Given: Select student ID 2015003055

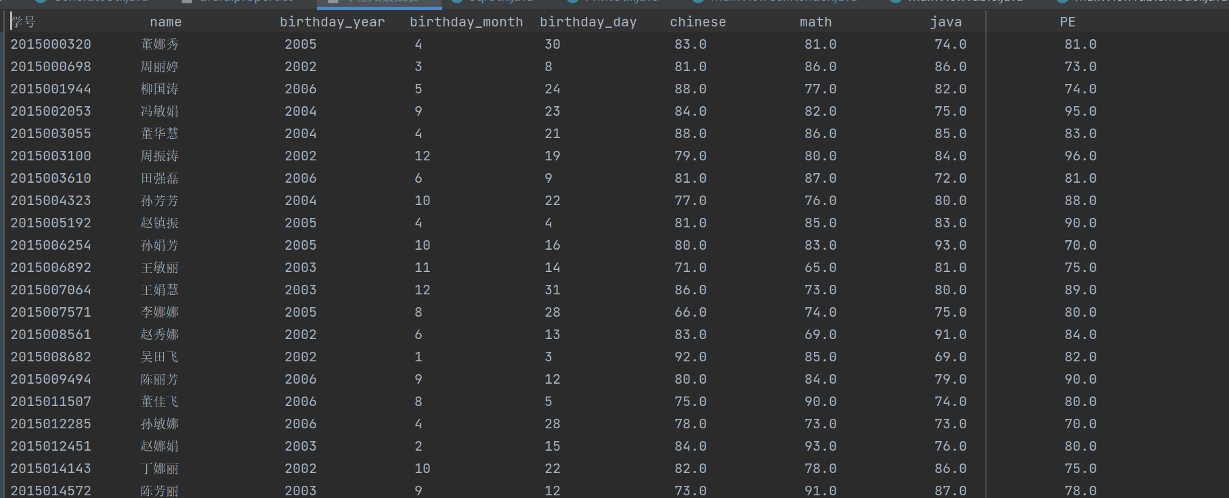Looking at the screenshot, I should pyautogui.click(x=51, y=134).
